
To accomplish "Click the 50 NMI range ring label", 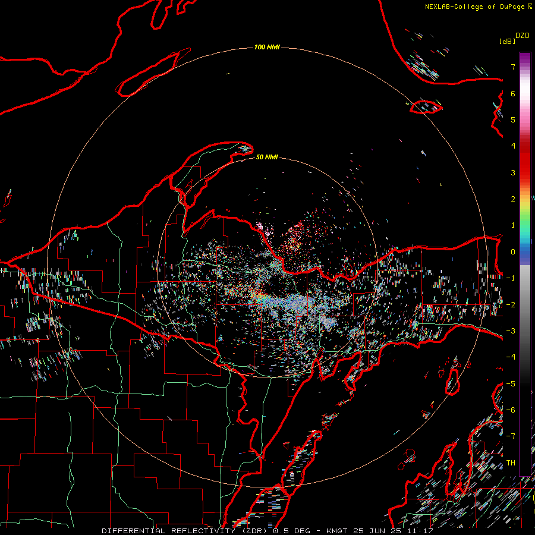I will (x=267, y=157).
